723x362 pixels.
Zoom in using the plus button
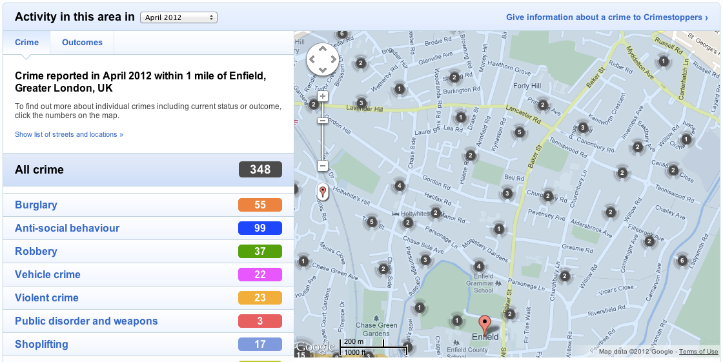[323, 97]
